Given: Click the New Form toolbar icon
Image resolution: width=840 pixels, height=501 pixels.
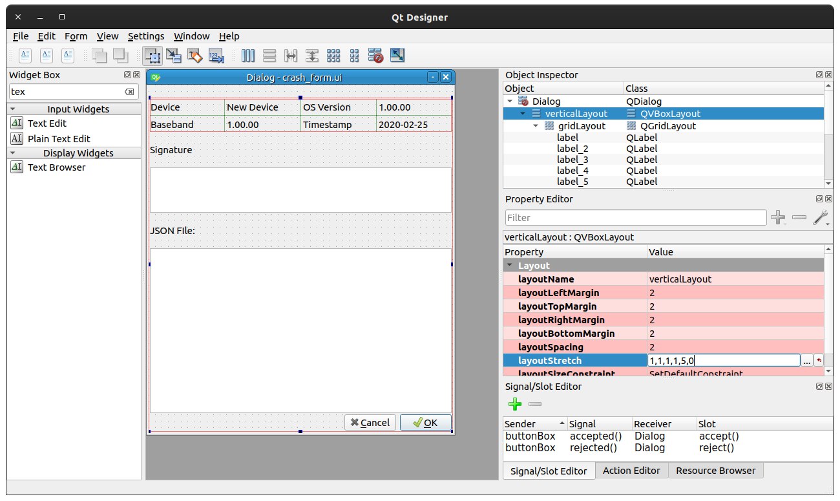Looking at the screenshot, I should [25, 56].
